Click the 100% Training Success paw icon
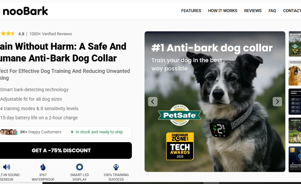The height and width of the screenshot is (184, 301). point(116,167)
